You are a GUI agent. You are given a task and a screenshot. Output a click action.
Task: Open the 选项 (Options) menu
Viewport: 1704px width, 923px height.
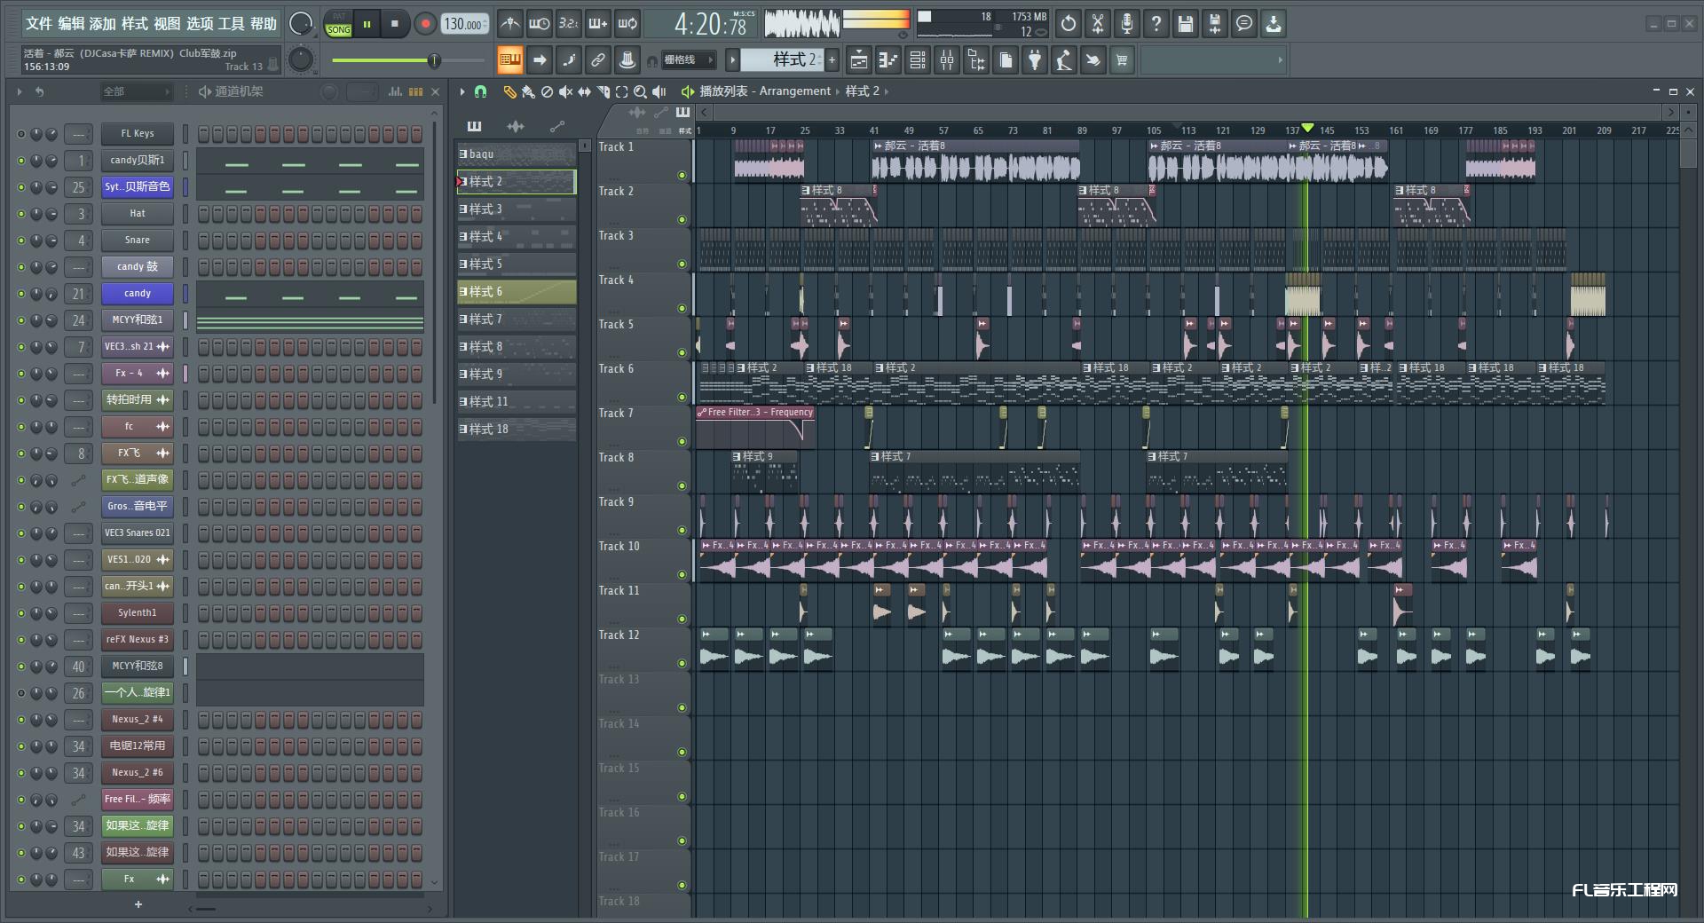[200, 24]
